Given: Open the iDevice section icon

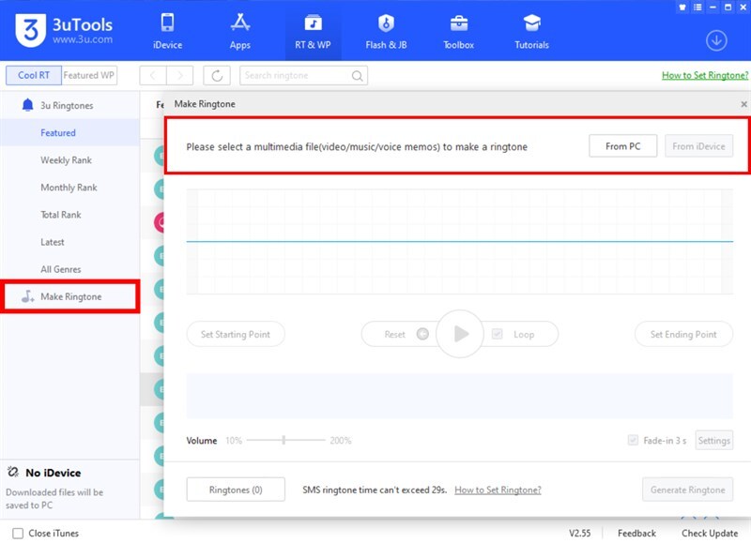Looking at the screenshot, I should [168, 23].
